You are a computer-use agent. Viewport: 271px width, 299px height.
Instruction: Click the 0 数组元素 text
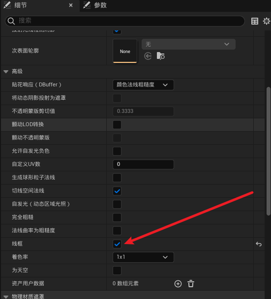[125, 284]
